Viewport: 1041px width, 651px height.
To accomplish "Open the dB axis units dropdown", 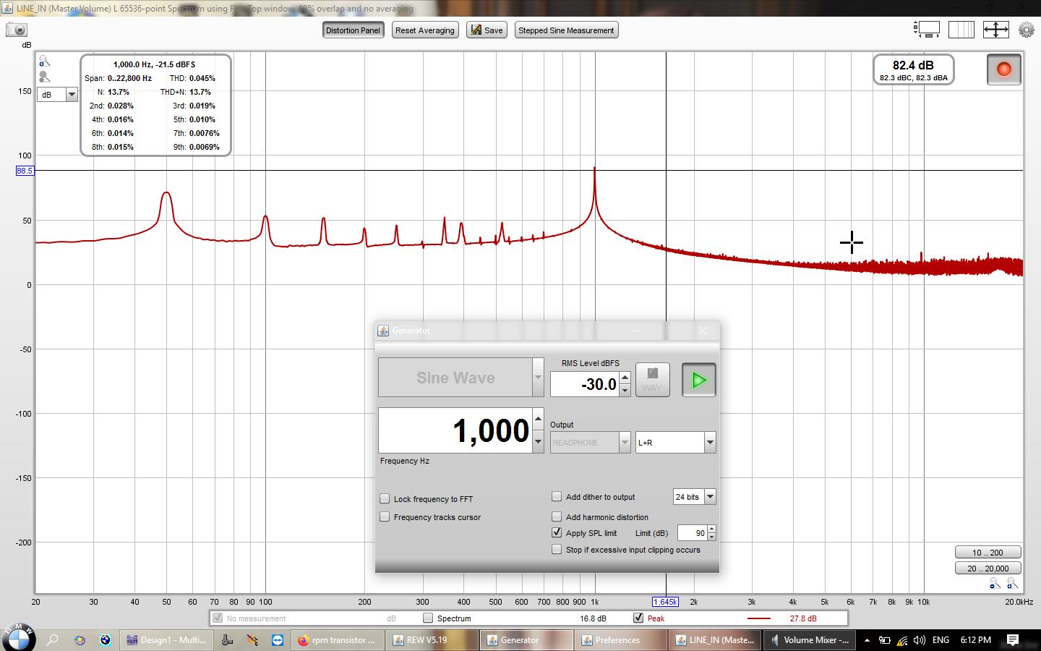I will [72, 94].
